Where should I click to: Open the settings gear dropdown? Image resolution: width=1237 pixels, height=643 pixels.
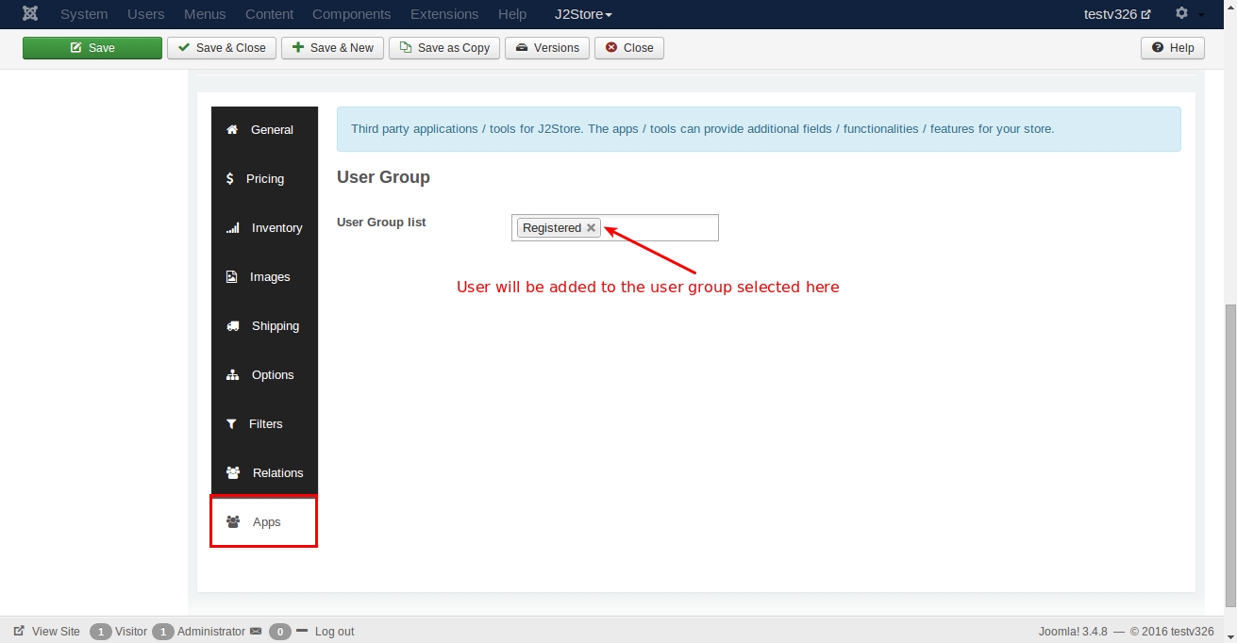(x=1187, y=14)
